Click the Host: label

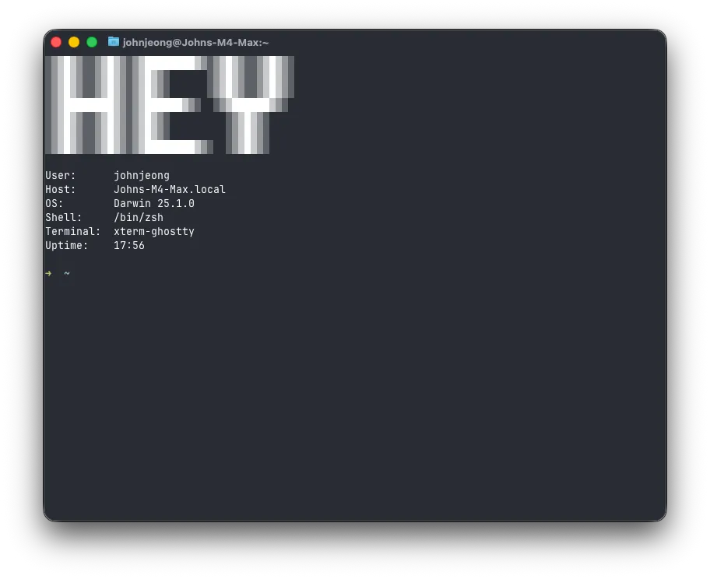[x=61, y=190]
